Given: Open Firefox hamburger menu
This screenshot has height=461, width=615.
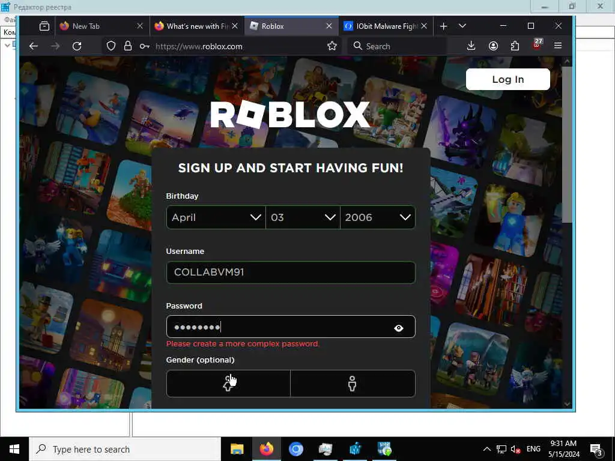Looking at the screenshot, I should [x=558, y=46].
